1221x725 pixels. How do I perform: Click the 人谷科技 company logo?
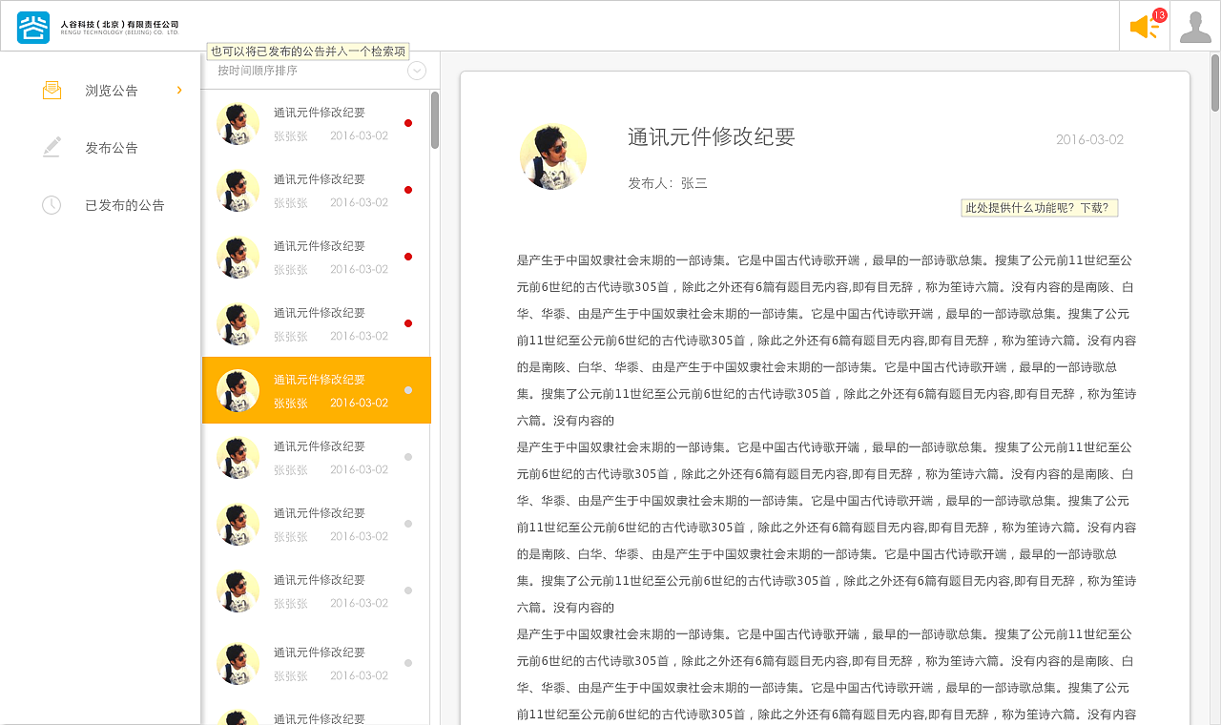point(98,27)
